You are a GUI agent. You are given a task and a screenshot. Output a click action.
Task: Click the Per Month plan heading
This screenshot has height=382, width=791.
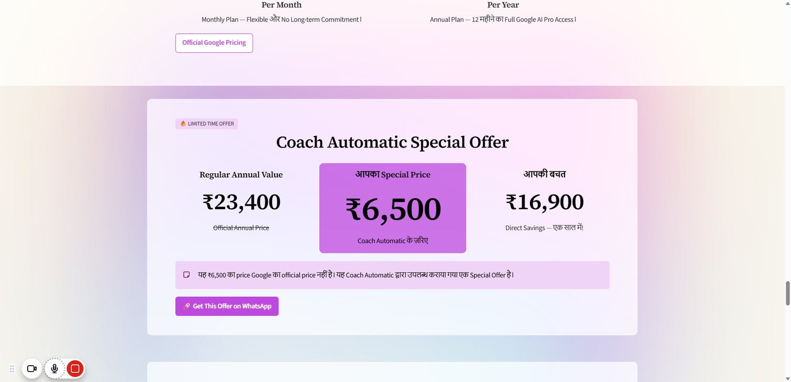[x=281, y=5]
